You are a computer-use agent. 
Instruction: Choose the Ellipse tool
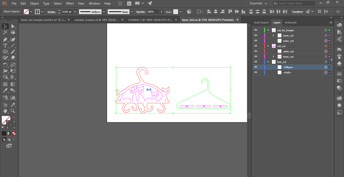(x=5, y=52)
